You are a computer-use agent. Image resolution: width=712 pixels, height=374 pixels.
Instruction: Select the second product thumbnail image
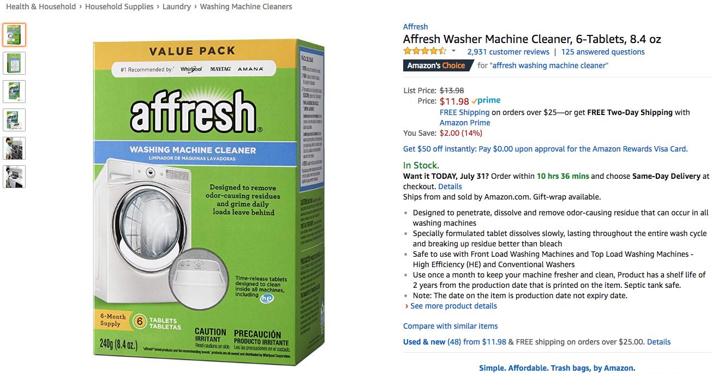tap(14, 63)
